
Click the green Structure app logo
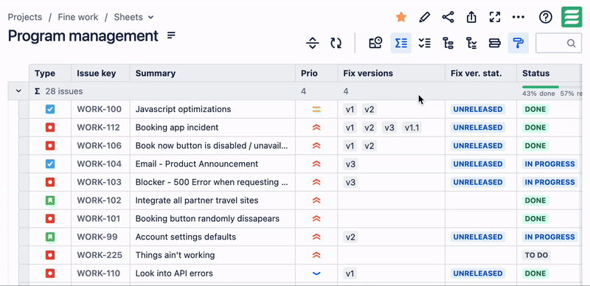tap(572, 17)
